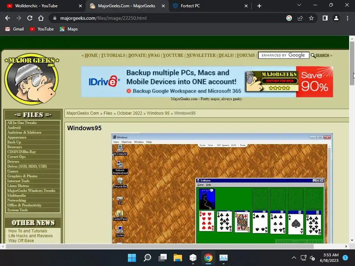Open FORUMS in site navigation

click(x=246, y=55)
